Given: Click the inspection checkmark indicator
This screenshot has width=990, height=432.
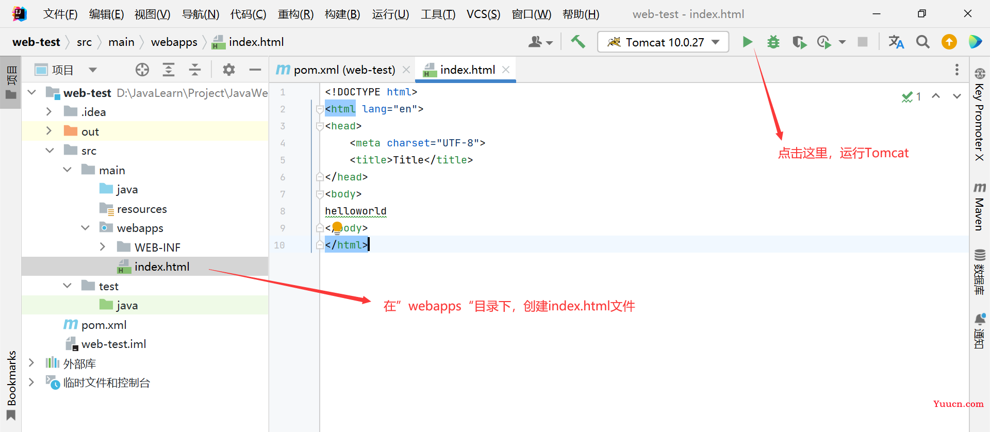Looking at the screenshot, I should pos(911,96).
